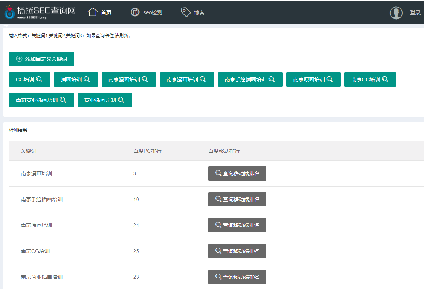Open the seo检测 globe icon
The image size is (424, 289).
click(135, 12)
